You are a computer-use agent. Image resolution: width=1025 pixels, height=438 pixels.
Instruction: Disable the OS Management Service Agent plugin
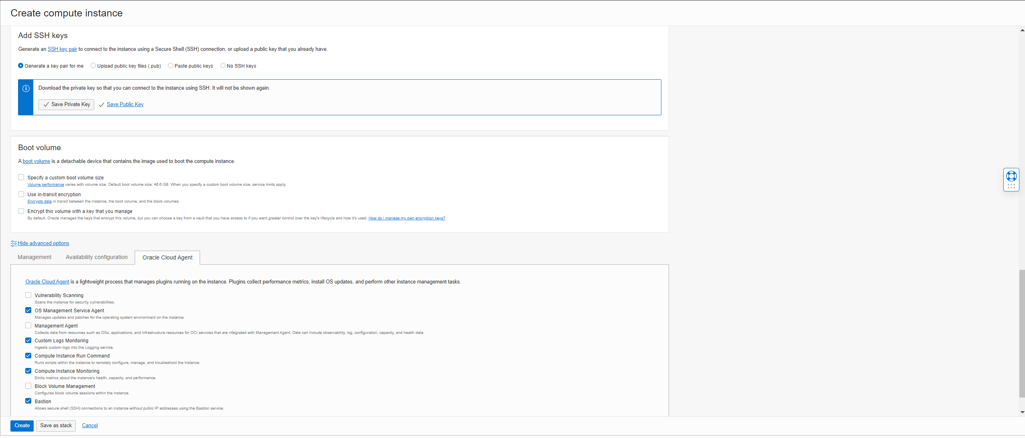click(x=28, y=310)
